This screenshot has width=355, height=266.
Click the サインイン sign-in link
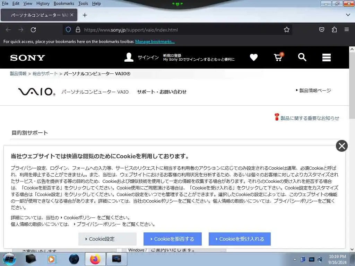click(x=148, y=57)
